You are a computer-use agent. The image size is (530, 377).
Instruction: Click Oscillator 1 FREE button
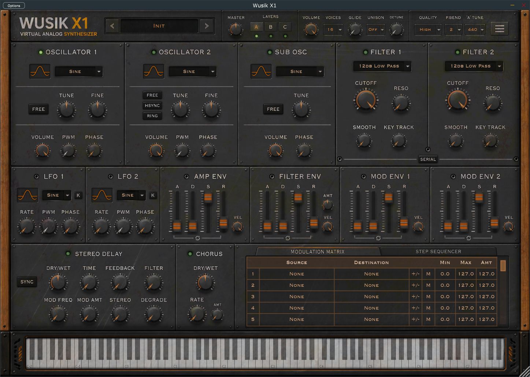[x=38, y=109]
